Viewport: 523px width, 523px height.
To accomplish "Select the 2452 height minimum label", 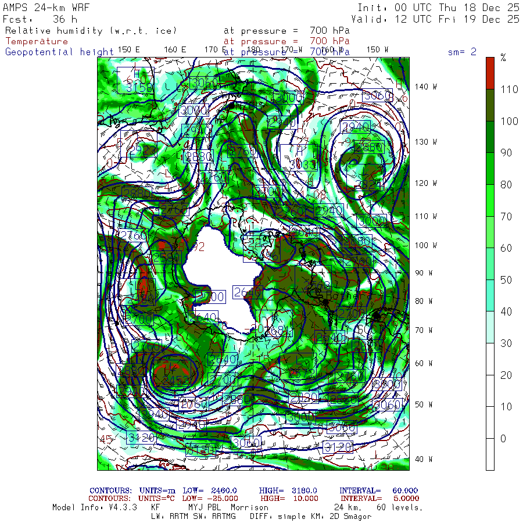I will 171,373.
